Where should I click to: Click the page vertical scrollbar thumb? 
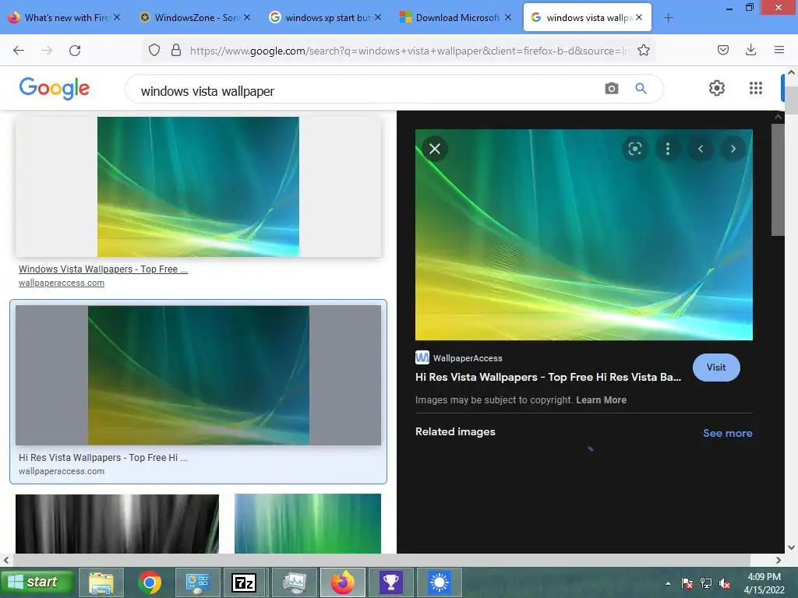point(791,100)
